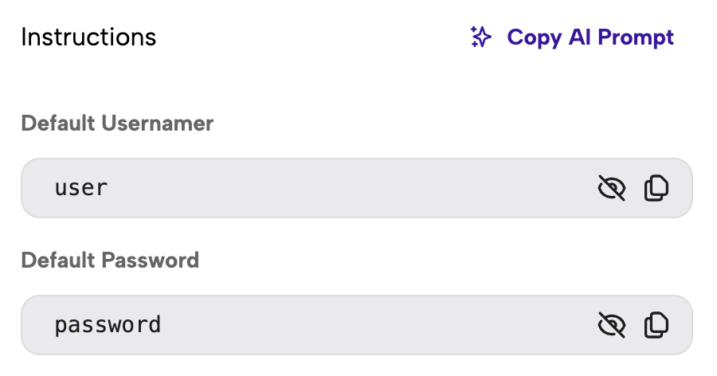Click the crossed-eye icon beside password
Image resolution: width=717 pixels, height=376 pixels.
[611, 324]
